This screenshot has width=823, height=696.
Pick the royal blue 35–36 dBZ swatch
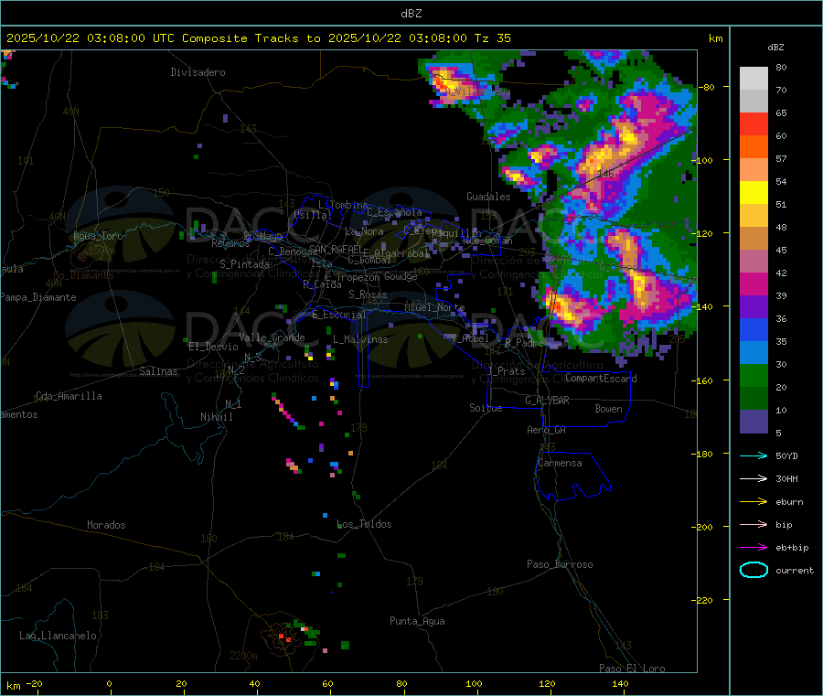tap(754, 329)
